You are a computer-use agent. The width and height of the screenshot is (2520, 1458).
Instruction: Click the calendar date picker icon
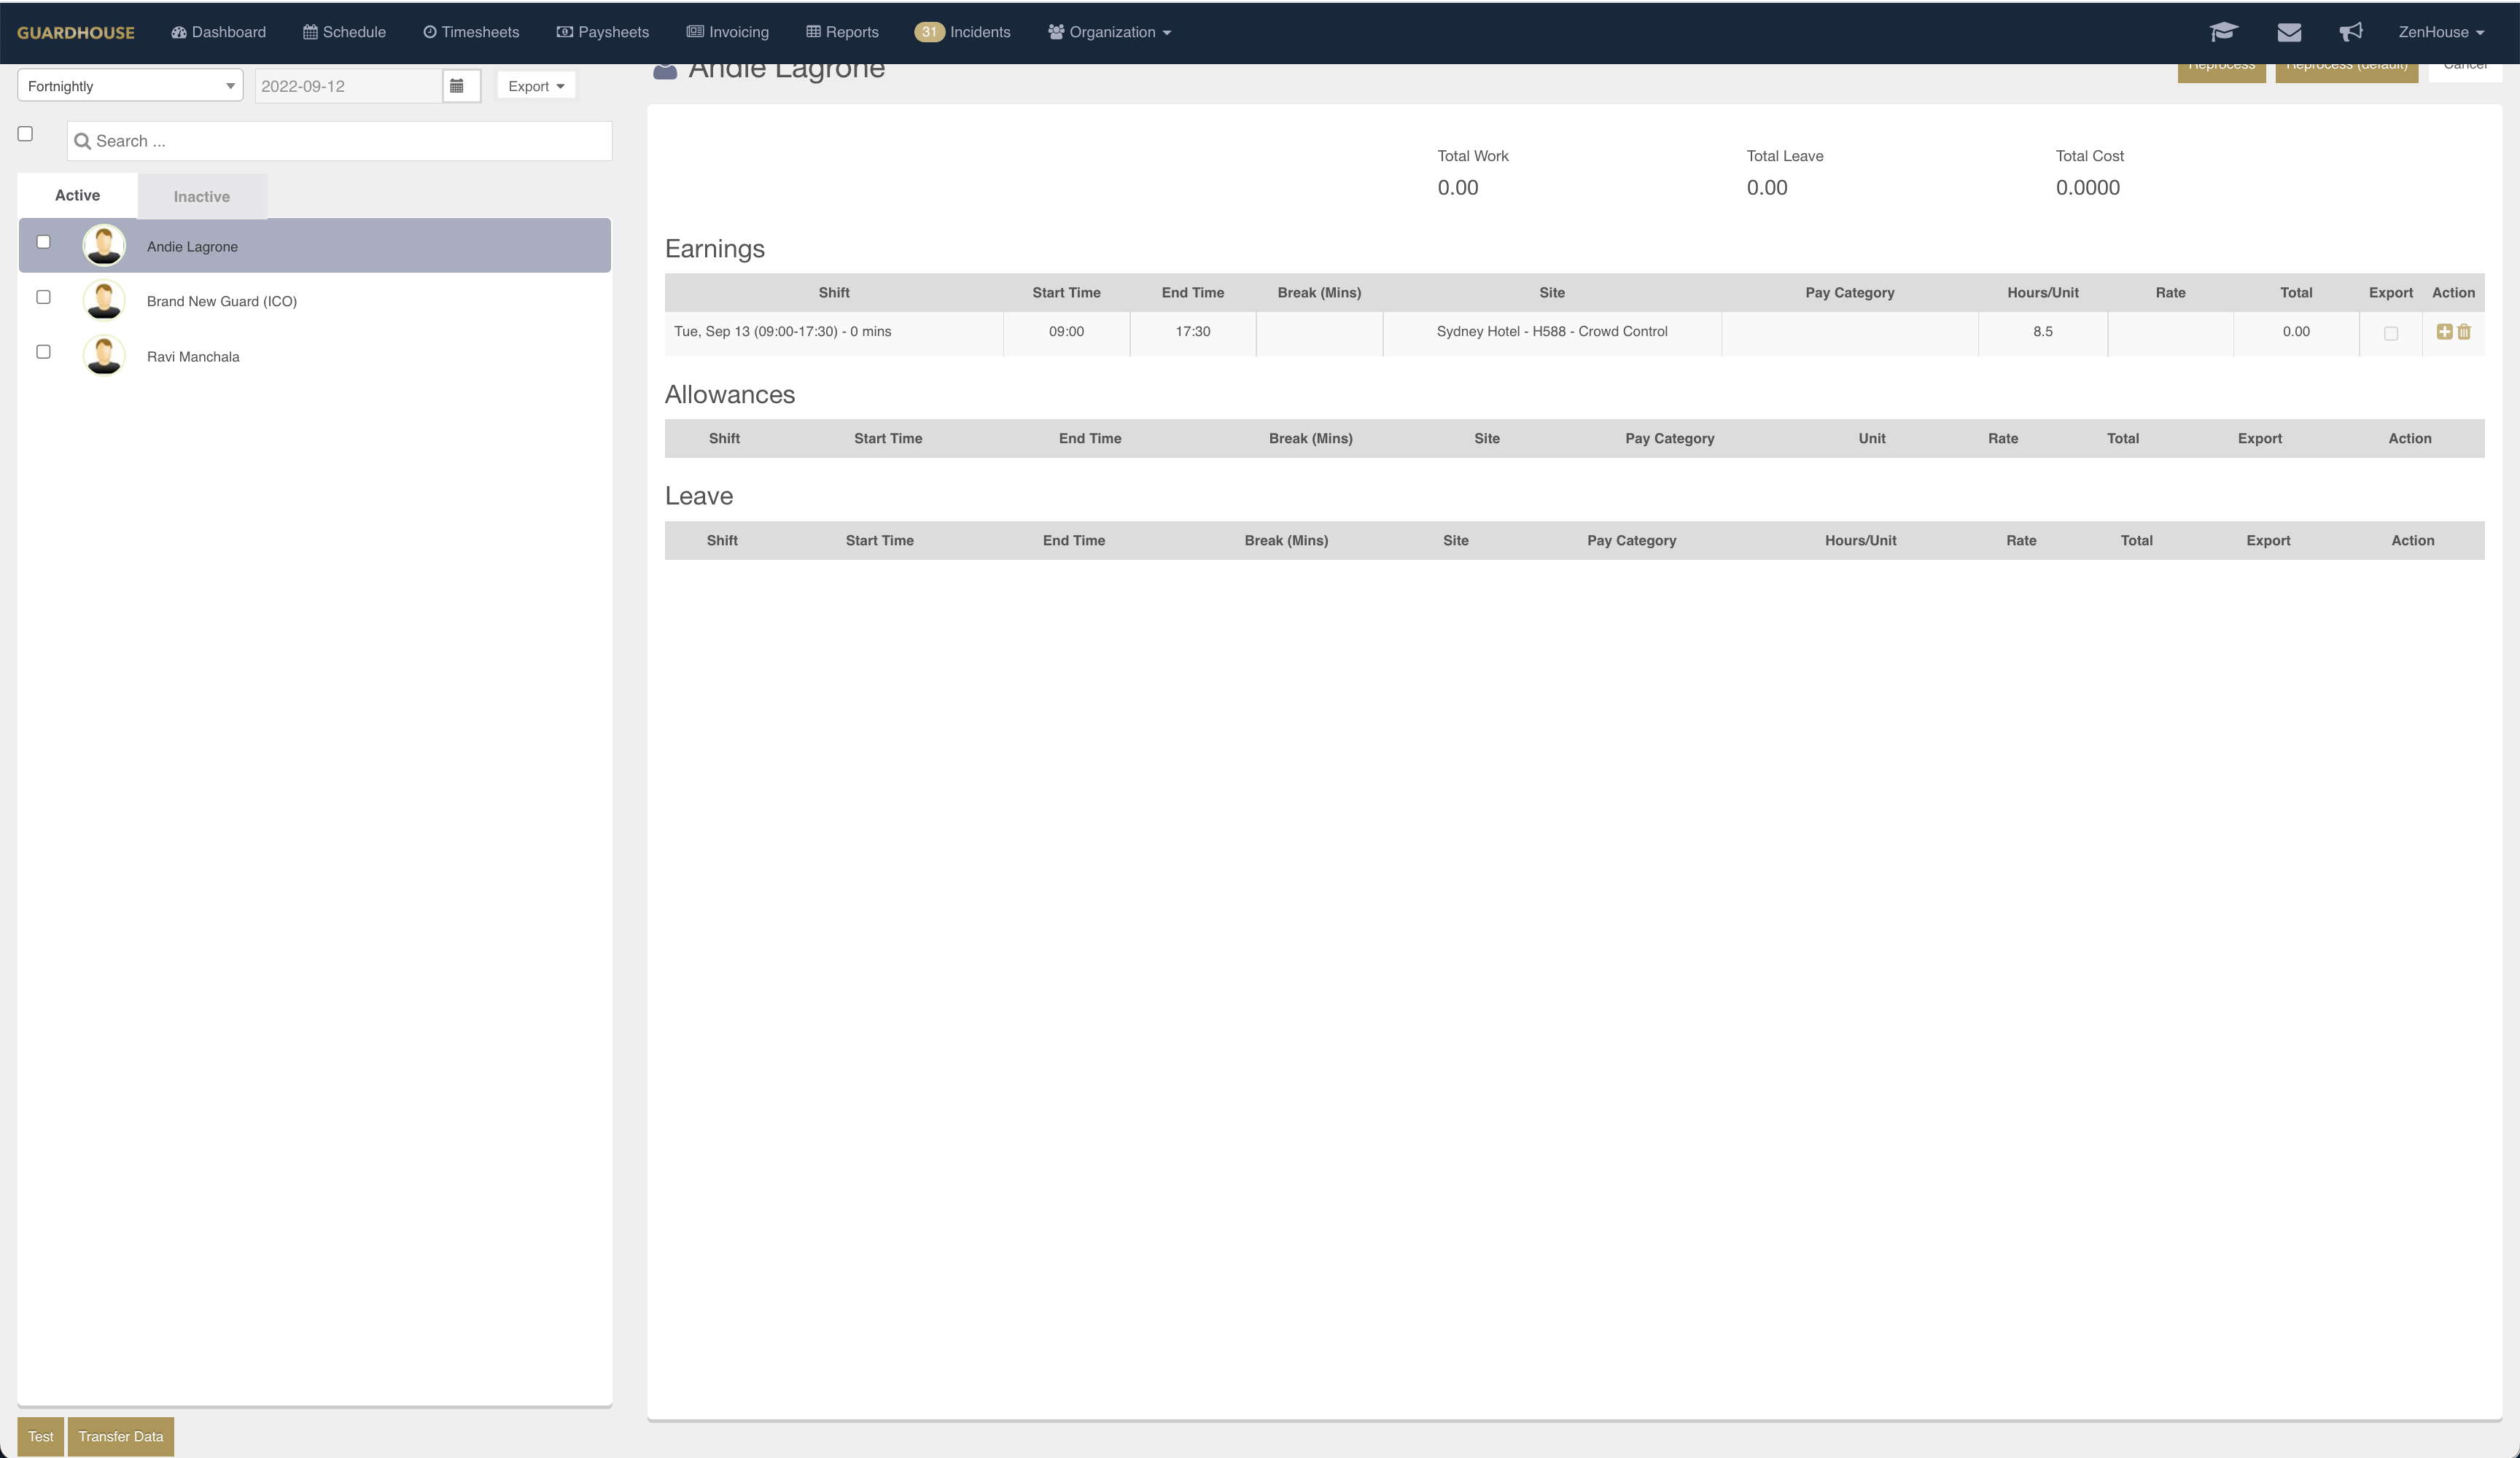(x=457, y=86)
